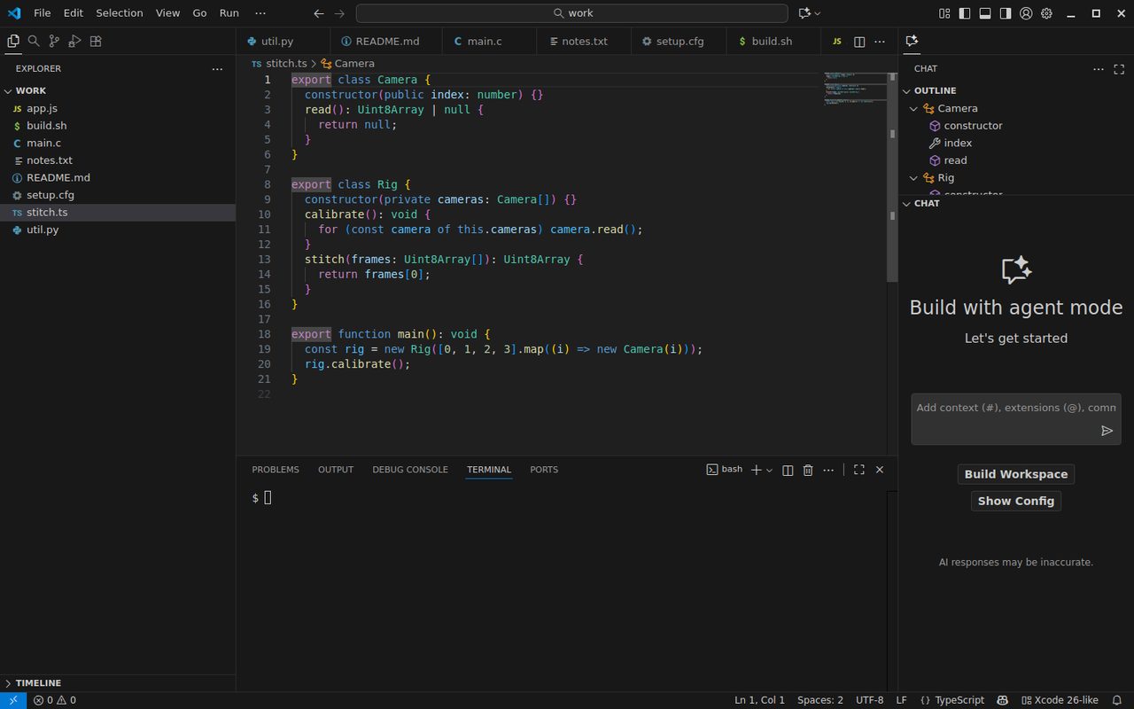Open notifications bell in the status bar
The height and width of the screenshot is (709, 1134).
(x=1117, y=700)
